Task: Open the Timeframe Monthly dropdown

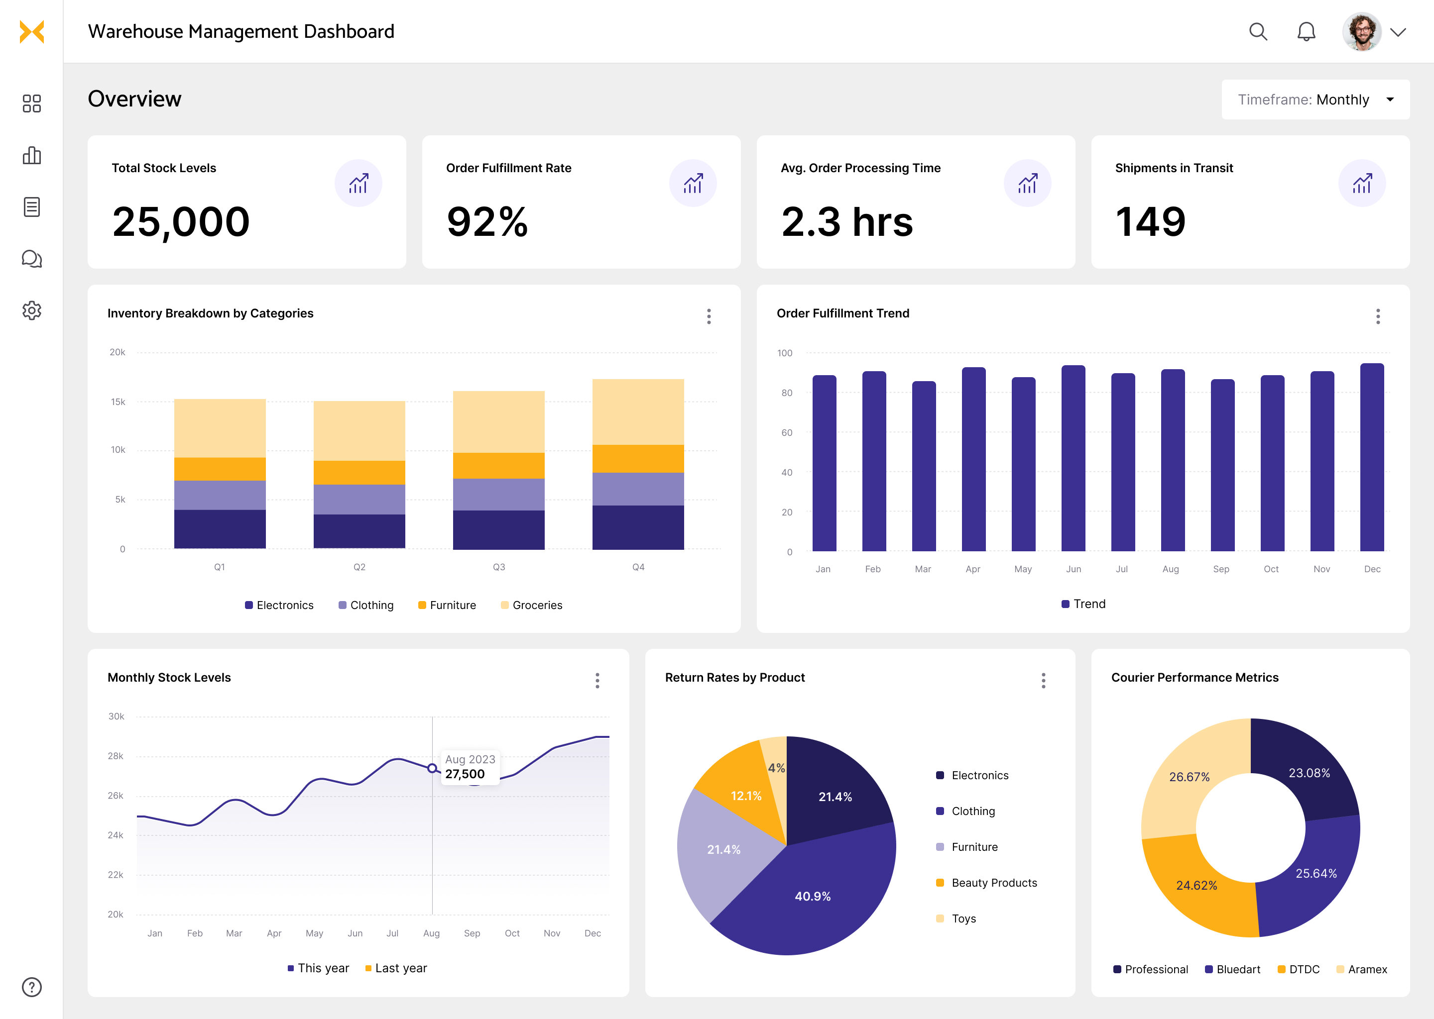Action: coord(1315,100)
